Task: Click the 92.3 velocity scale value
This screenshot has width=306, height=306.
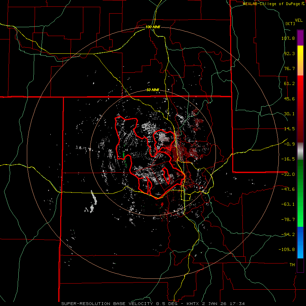Action: point(289,53)
